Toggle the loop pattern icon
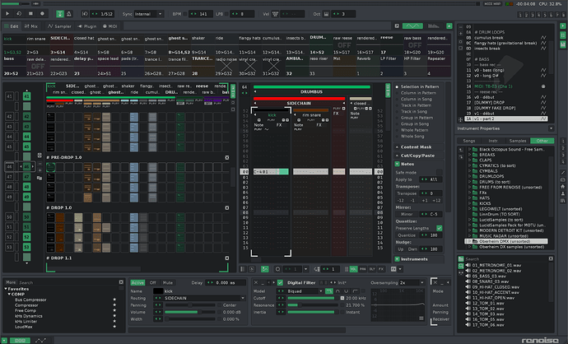 (x=20, y=14)
